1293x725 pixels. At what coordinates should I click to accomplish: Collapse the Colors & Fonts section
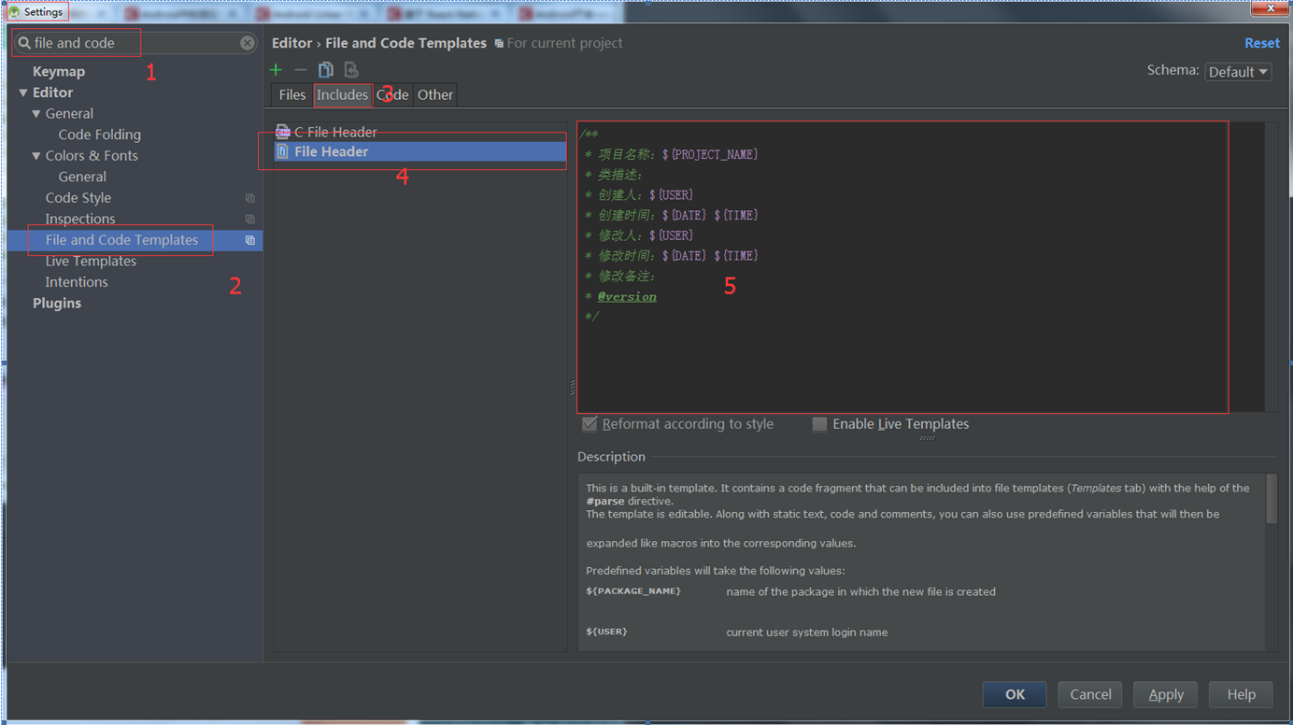pos(34,155)
